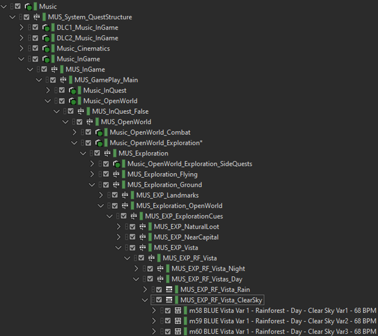Click the MUS_EXP_RF_Vista_Rain playlist icon
Image resolution: width=378 pixels, height=336 pixels.
click(x=169, y=289)
